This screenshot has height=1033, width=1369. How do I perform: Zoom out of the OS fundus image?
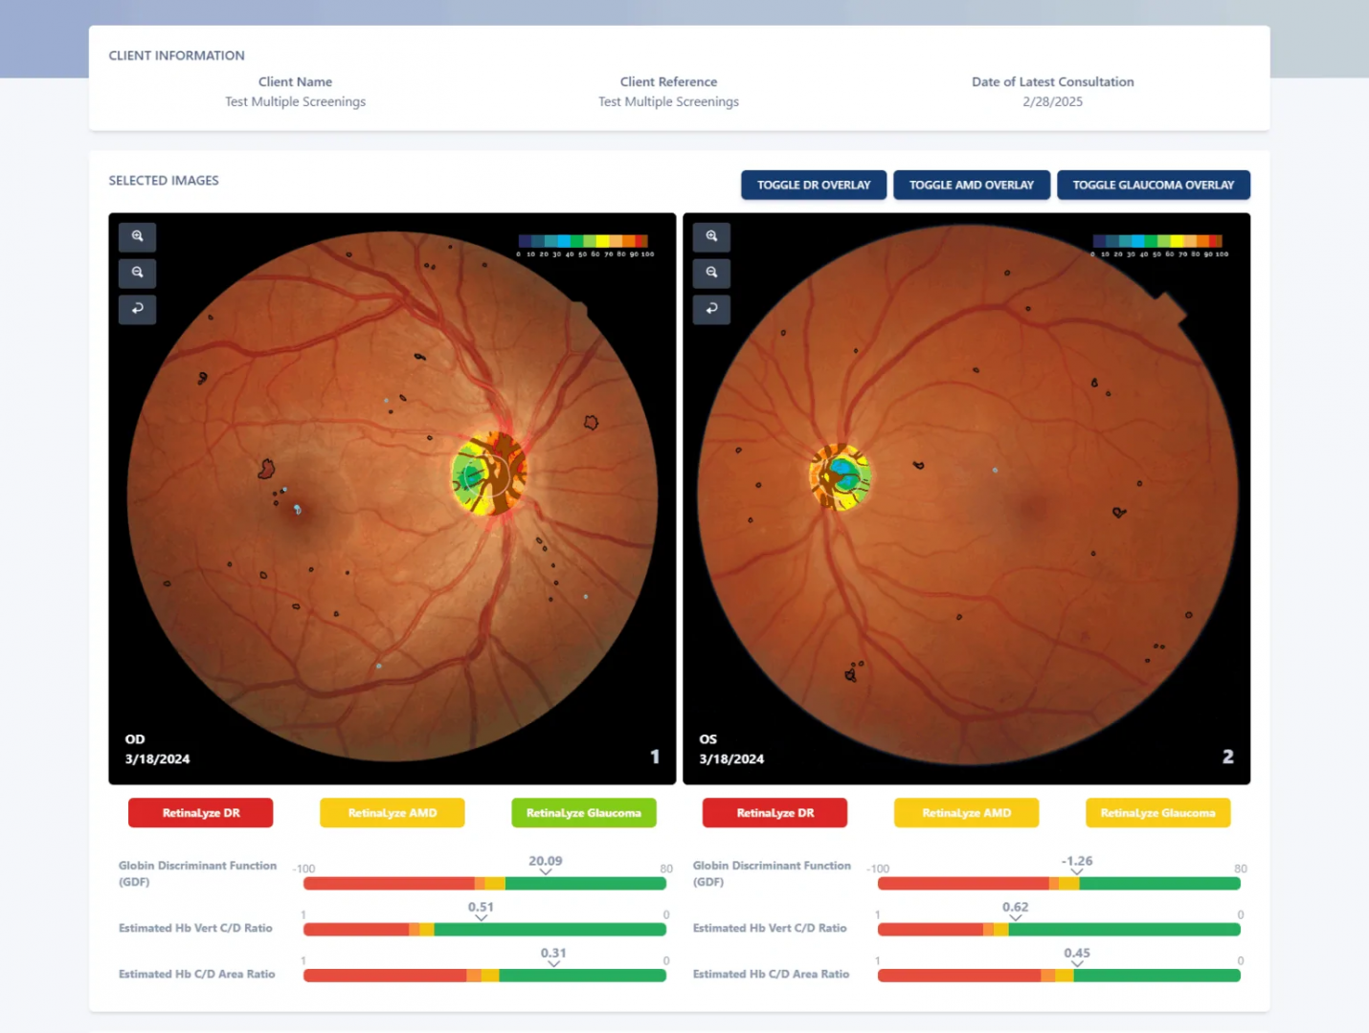711,273
